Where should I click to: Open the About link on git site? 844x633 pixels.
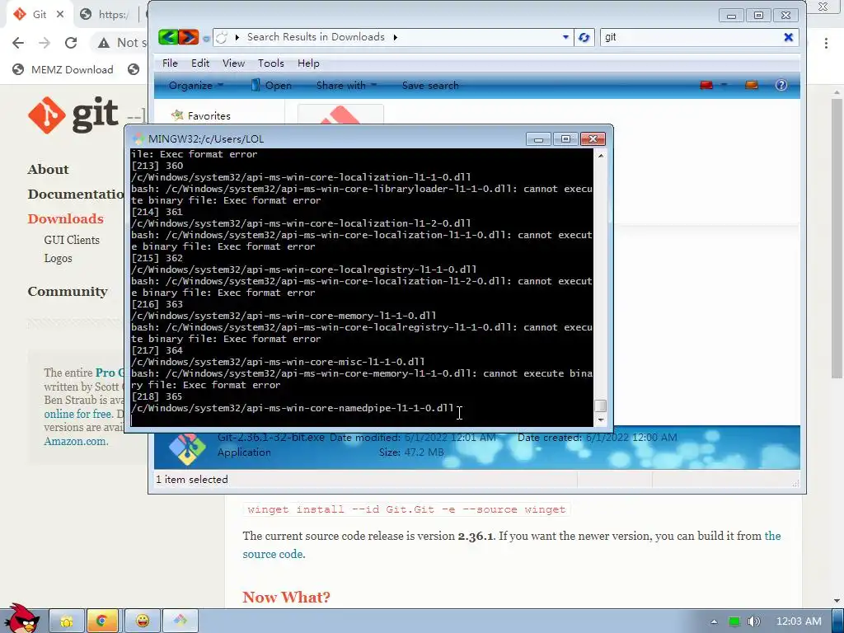(49, 169)
